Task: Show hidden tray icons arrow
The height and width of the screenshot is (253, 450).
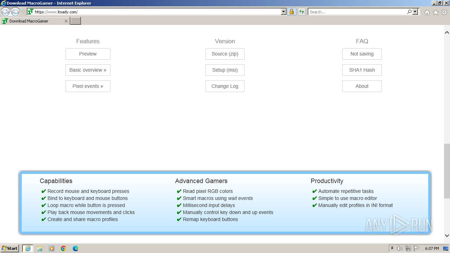Action: 392,248
